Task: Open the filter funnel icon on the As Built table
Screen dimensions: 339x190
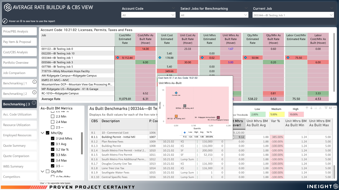Action: [326, 108]
